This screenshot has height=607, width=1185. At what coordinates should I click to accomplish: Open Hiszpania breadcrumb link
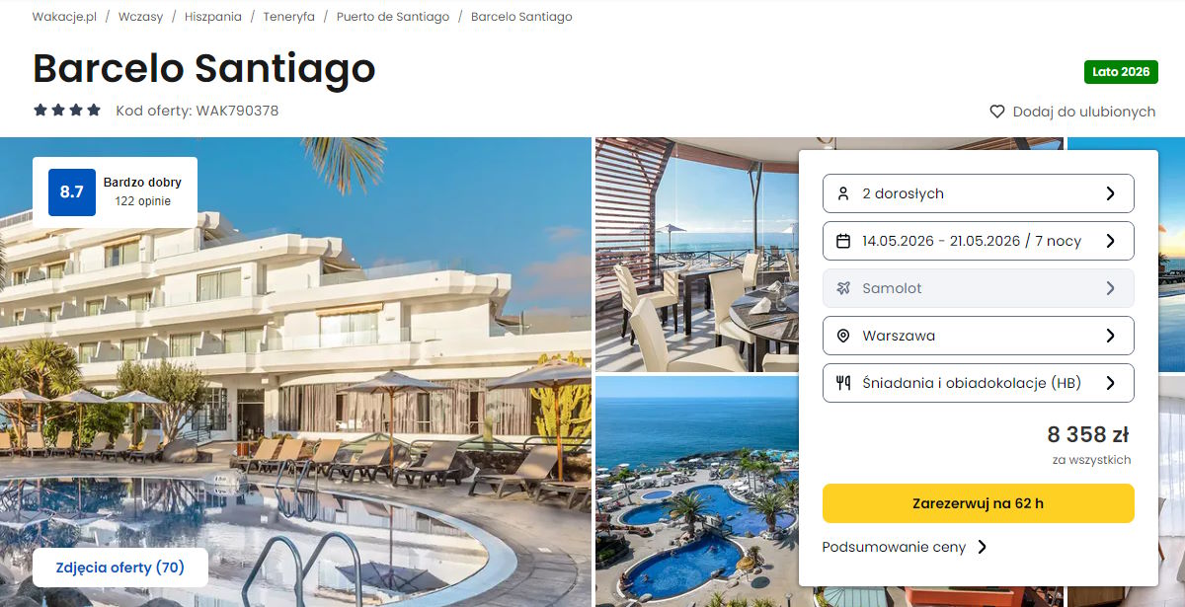tap(213, 17)
